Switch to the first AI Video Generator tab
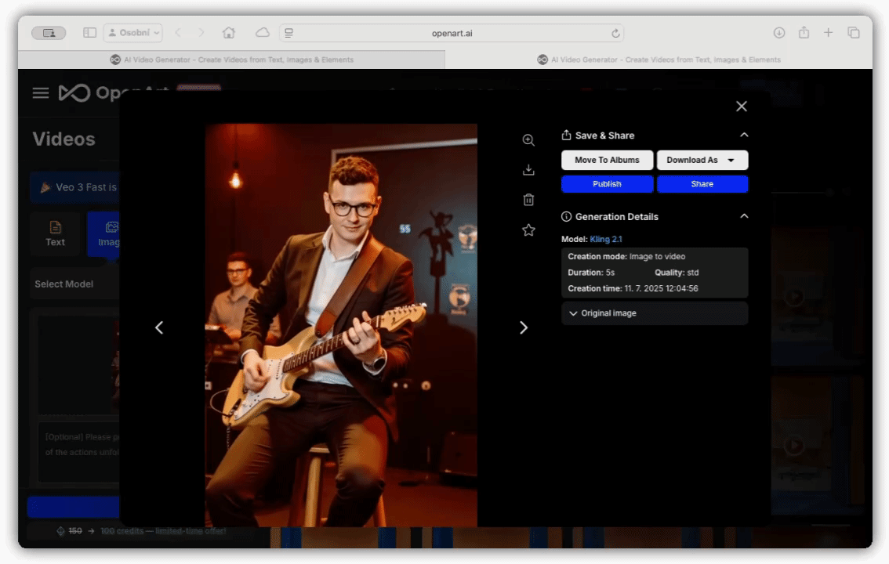 click(x=231, y=60)
